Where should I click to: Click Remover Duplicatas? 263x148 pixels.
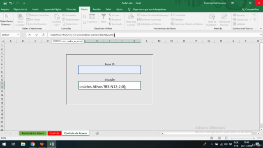(149, 20)
